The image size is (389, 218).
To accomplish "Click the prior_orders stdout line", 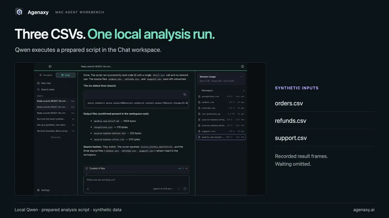I will pyautogui.click(x=138, y=103).
